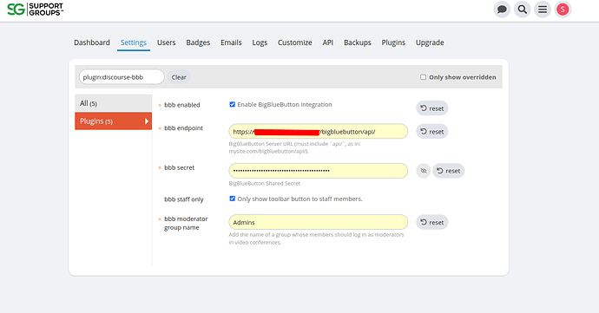Toggle Only show overridden checkbox
599x313 pixels.
click(423, 77)
